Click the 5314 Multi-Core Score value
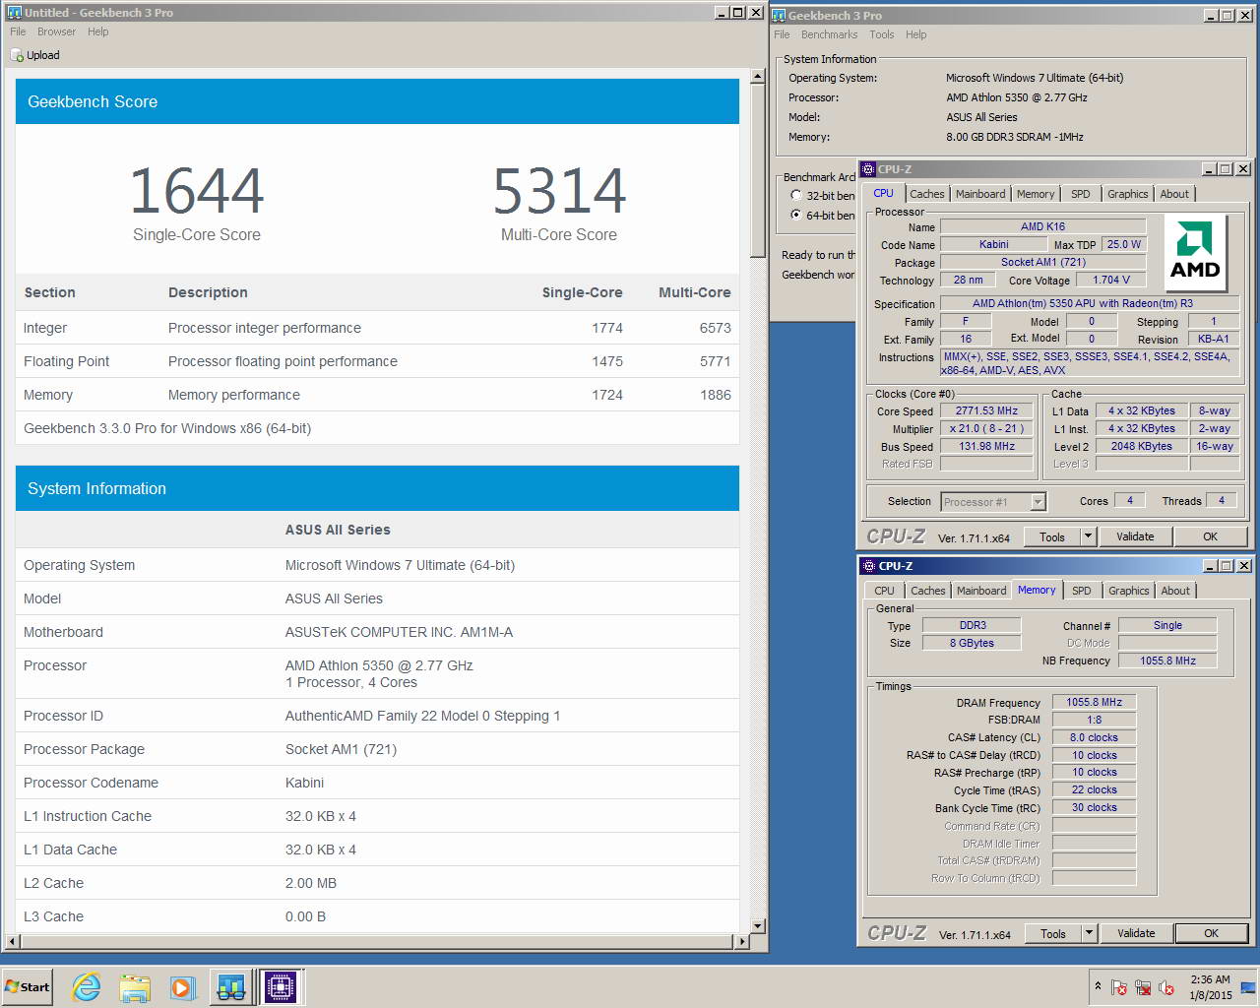 click(x=559, y=191)
